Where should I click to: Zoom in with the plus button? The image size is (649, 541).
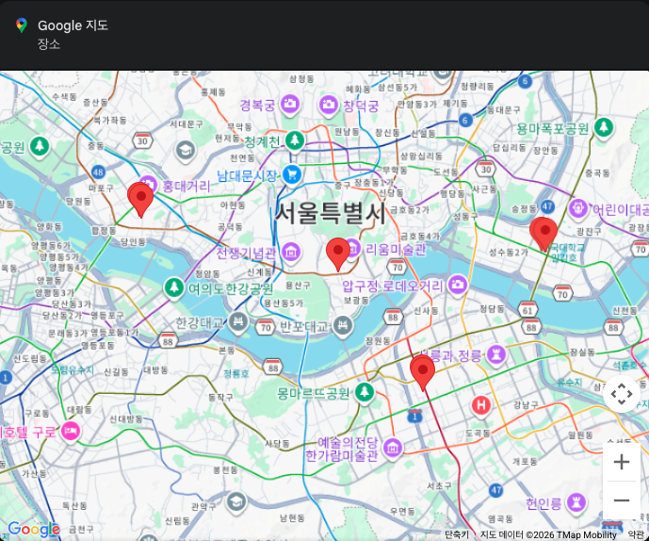[622, 462]
